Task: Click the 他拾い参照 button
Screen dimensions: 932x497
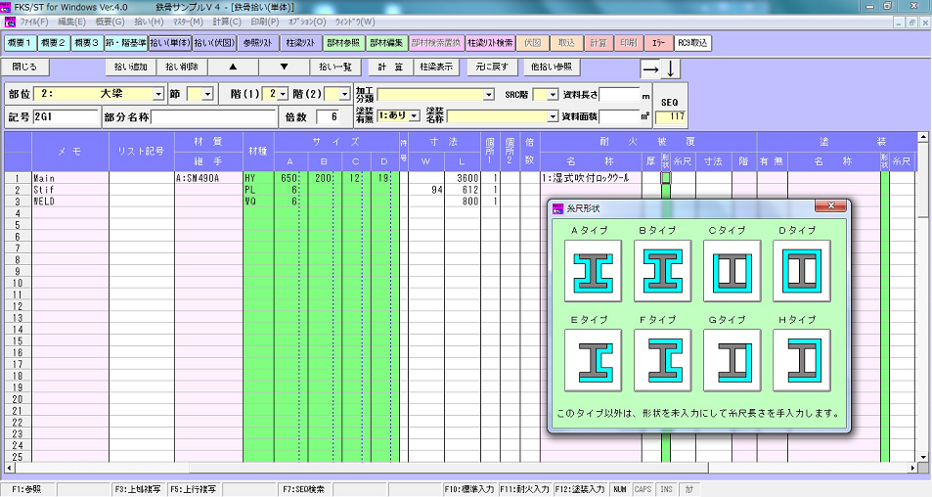Action: (x=552, y=68)
